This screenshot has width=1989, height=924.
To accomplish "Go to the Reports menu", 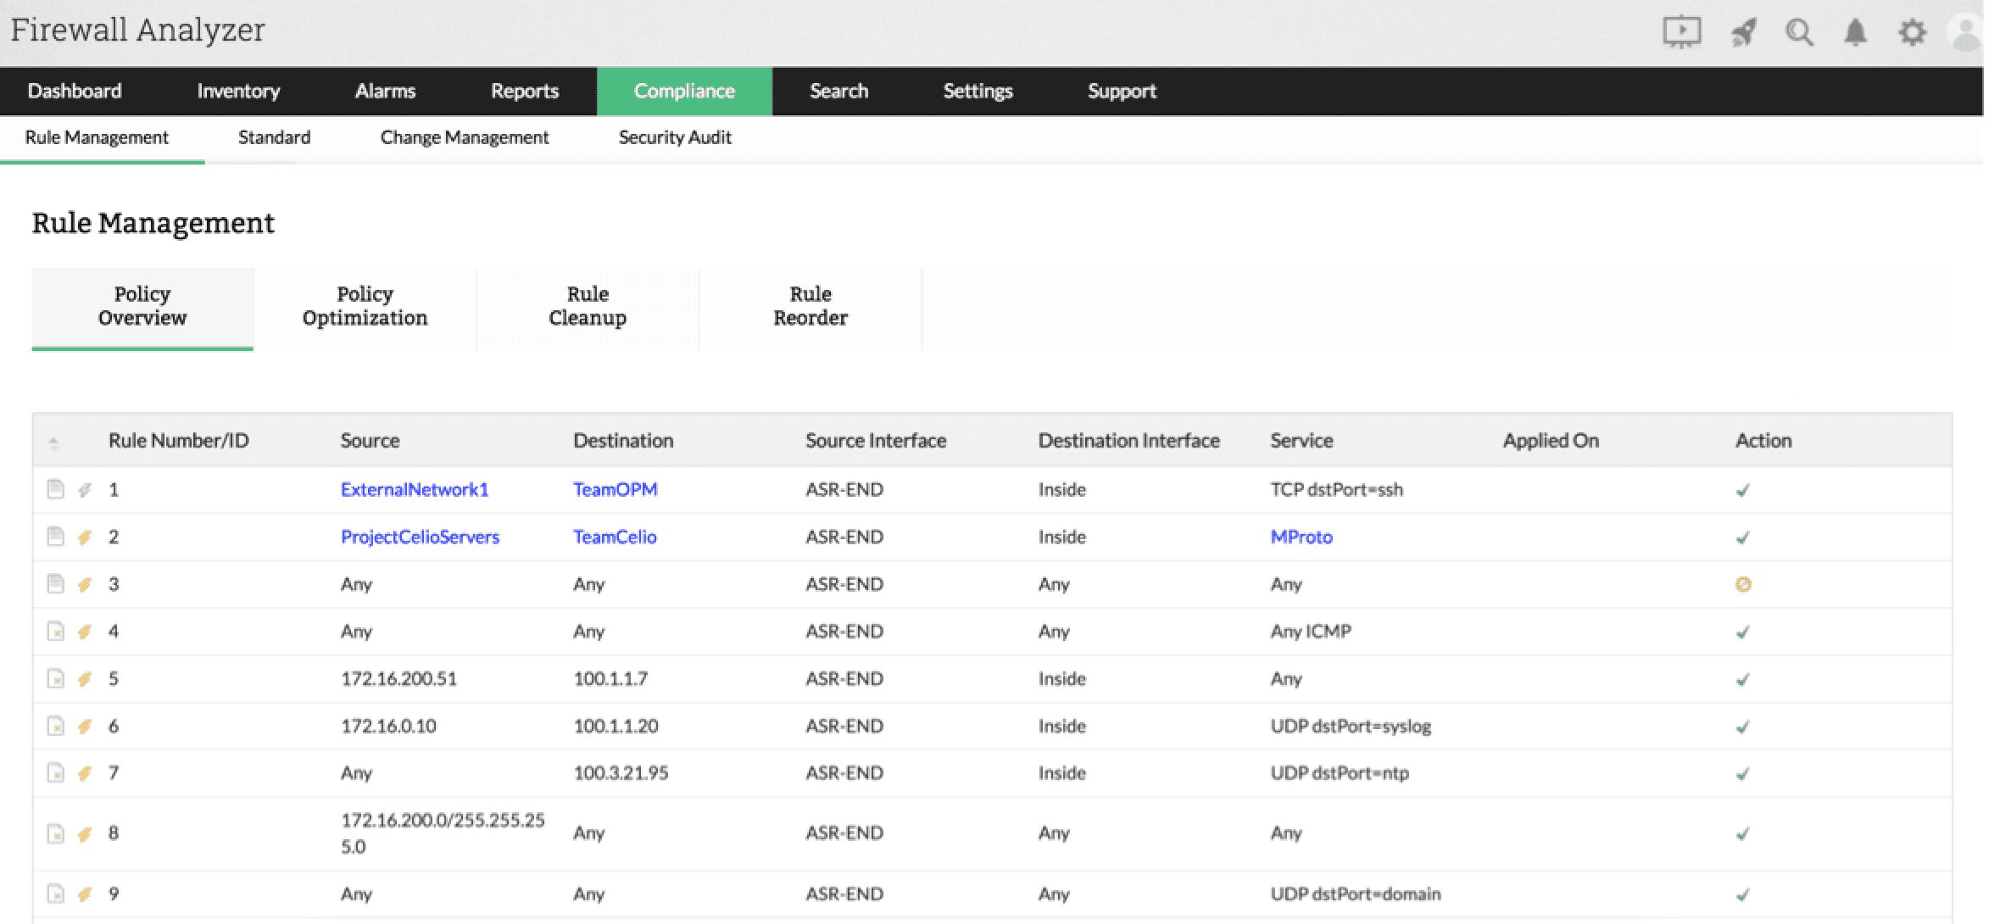I will point(525,91).
